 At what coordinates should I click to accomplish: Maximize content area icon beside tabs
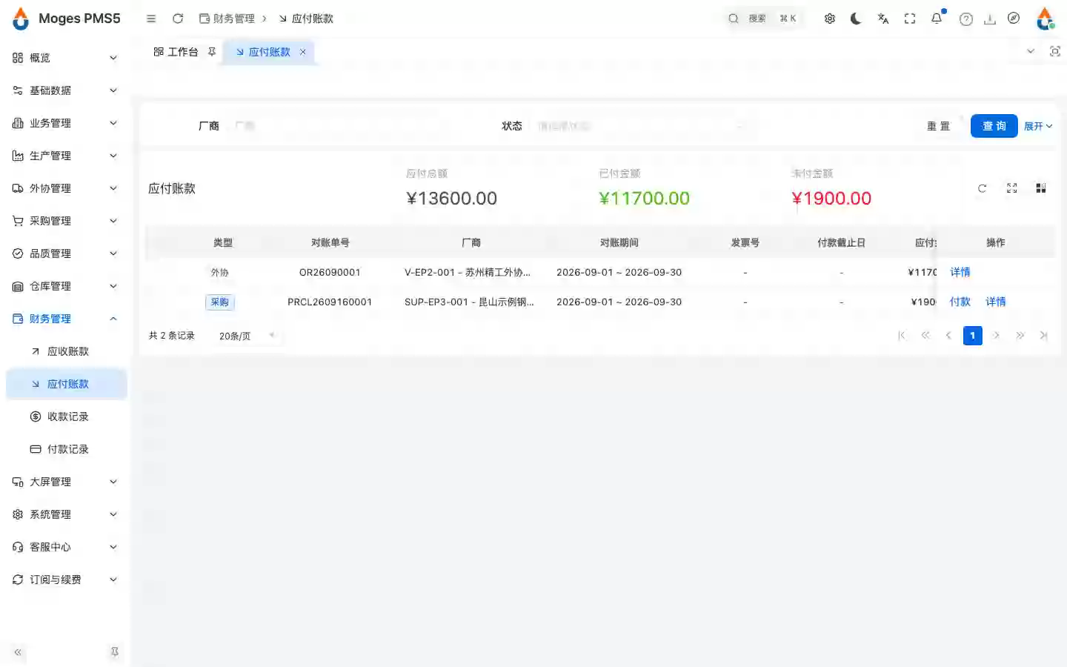[1055, 51]
